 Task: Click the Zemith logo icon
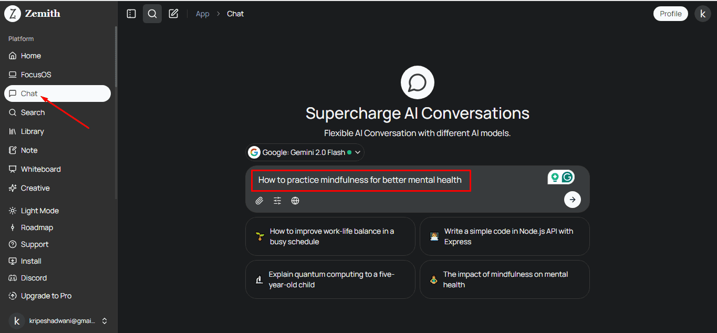[13, 14]
